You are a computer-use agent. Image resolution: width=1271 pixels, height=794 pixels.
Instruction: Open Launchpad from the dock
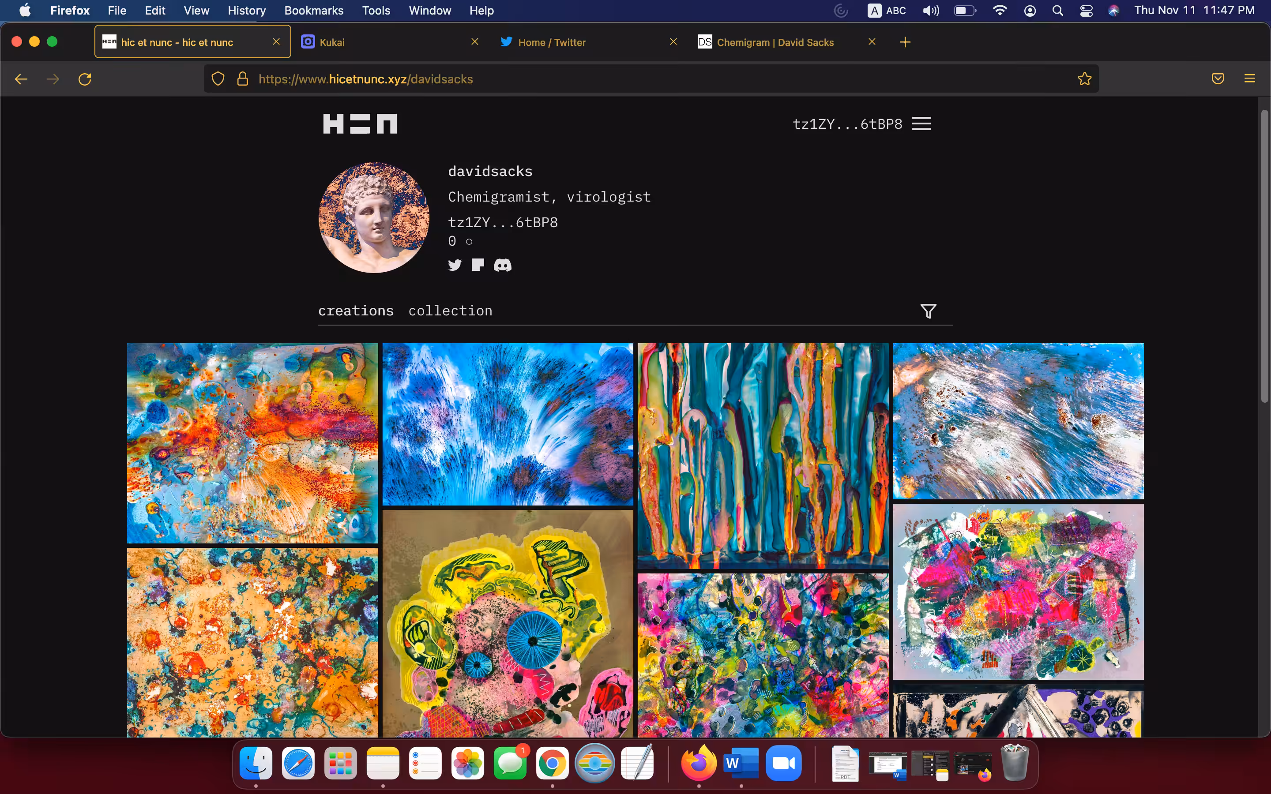coord(340,763)
